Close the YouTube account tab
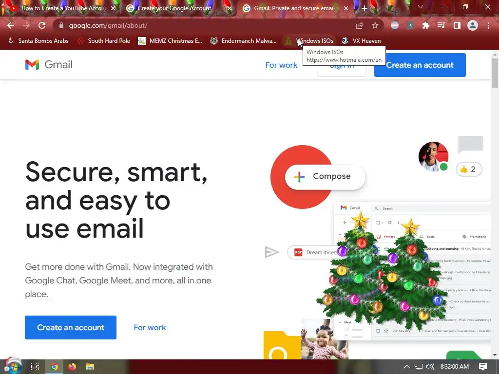This screenshot has width=499, height=374. (x=113, y=9)
